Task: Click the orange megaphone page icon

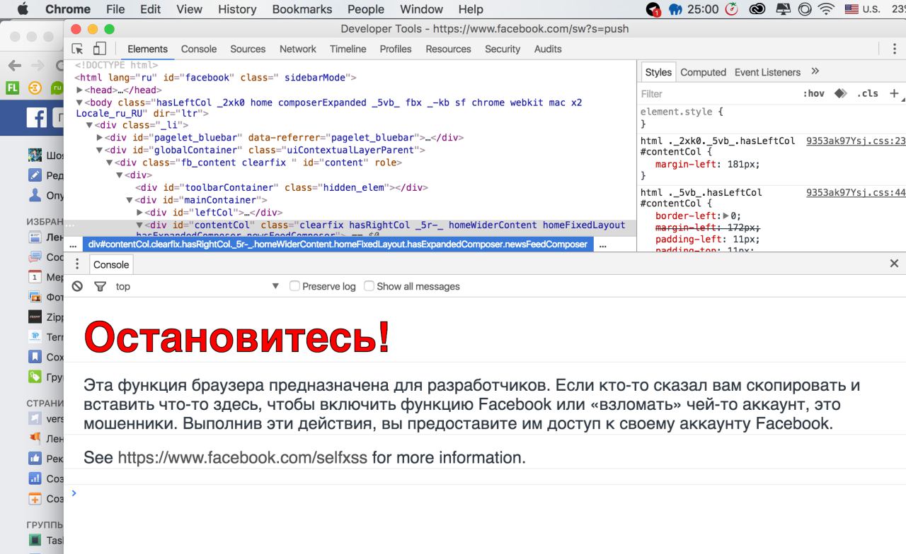Action: pyautogui.click(x=33, y=440)
